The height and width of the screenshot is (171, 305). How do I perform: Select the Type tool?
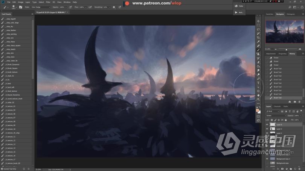point(258,83)
